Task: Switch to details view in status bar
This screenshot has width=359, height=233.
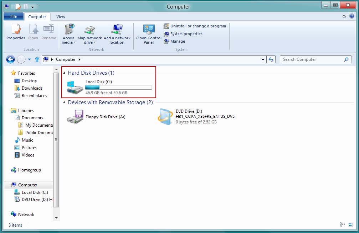Action: 342,225
